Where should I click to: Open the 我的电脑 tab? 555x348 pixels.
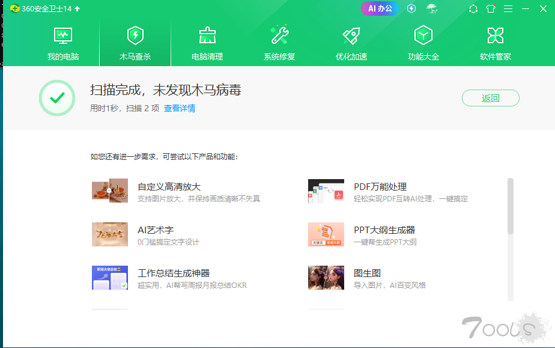pos(63,44)
